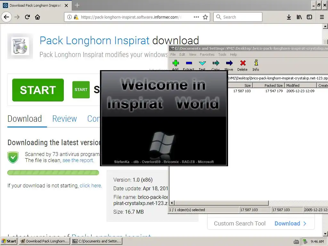This screenshot has width=328, height=246.
Task: Click the 7-Zip Test toolbar icon
Action: point(202,65)
